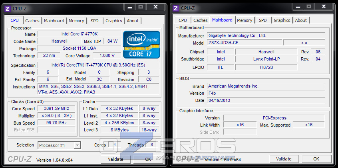The image size is (338, 168).
Task: Click the Name field Intel Core i7 4770K
Action: click(x=80, y=34)
